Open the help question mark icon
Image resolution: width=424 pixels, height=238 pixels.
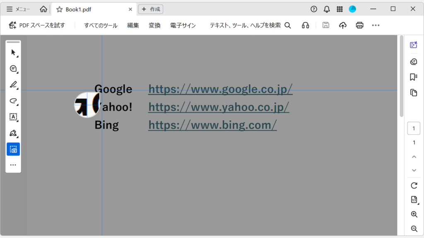click(x=314, y=9)
